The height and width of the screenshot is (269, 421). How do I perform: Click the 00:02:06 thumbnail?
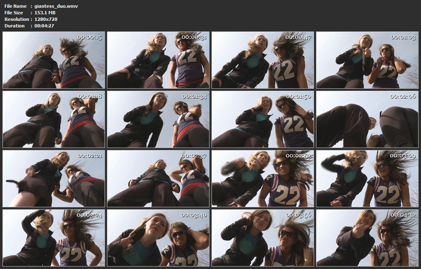(x=367, y=119)
